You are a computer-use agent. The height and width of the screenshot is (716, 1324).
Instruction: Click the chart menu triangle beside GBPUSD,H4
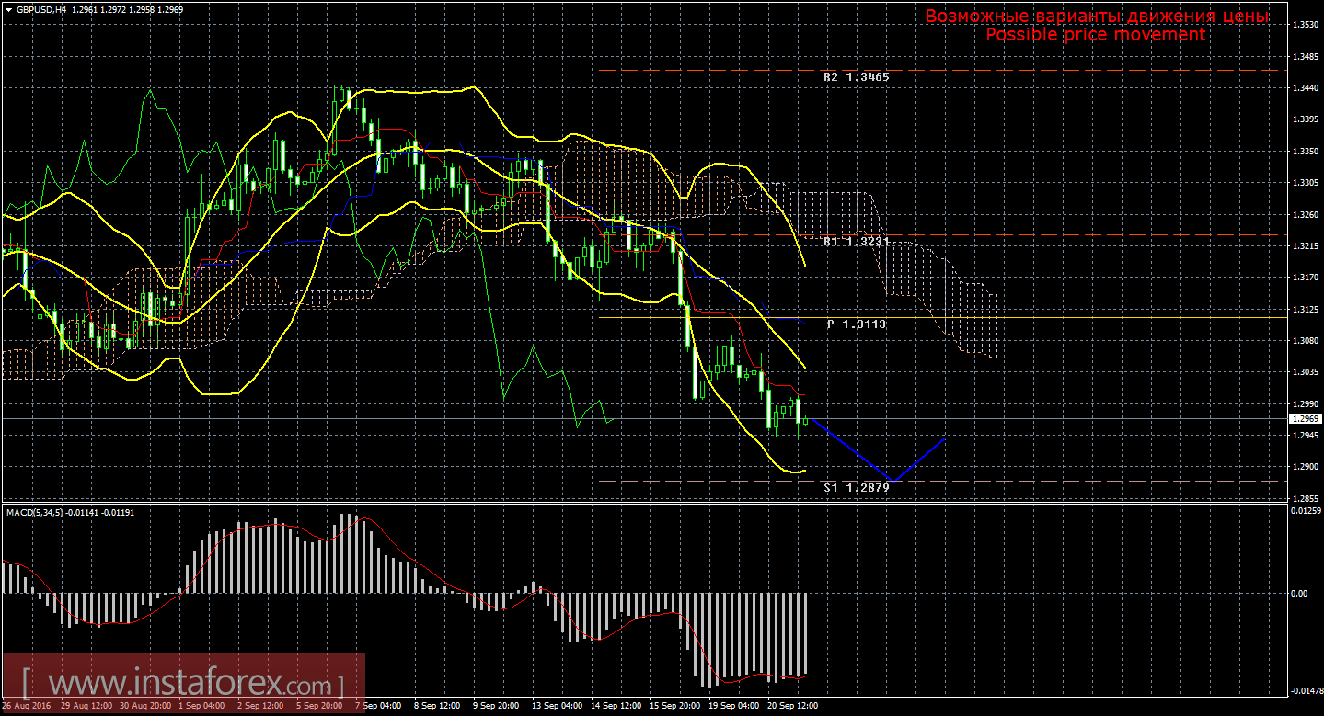pyautogui.click(x=8, y=9)
